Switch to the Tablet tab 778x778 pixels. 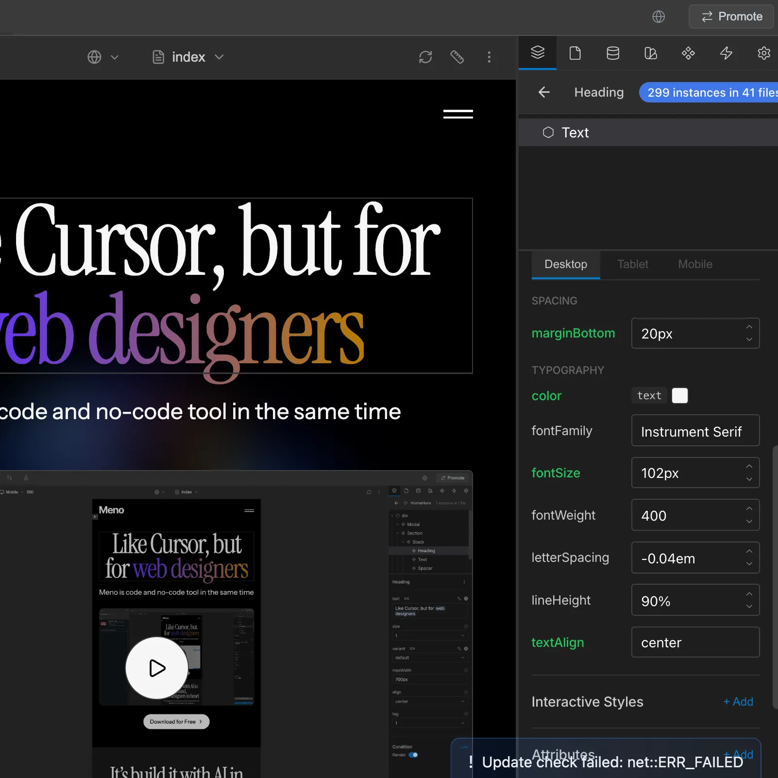(632, 264)
